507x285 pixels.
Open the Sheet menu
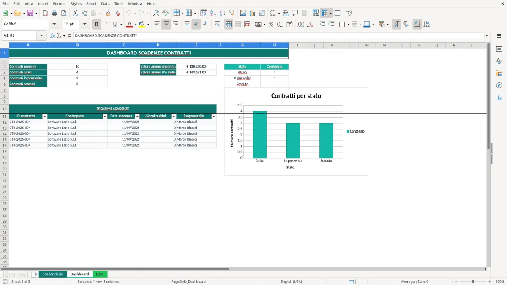pyautogui.click(x=91, y=3)
